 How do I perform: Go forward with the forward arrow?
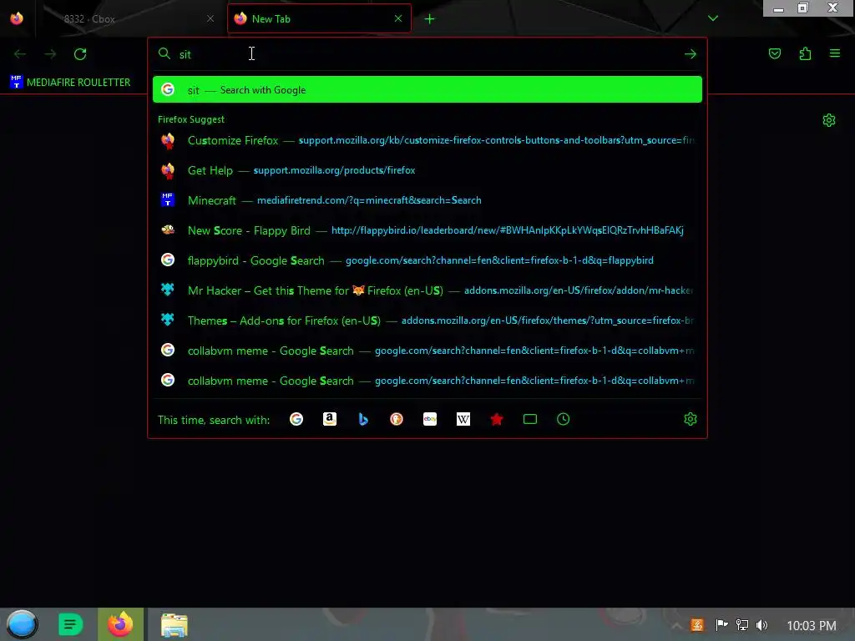tap(50, 54)
